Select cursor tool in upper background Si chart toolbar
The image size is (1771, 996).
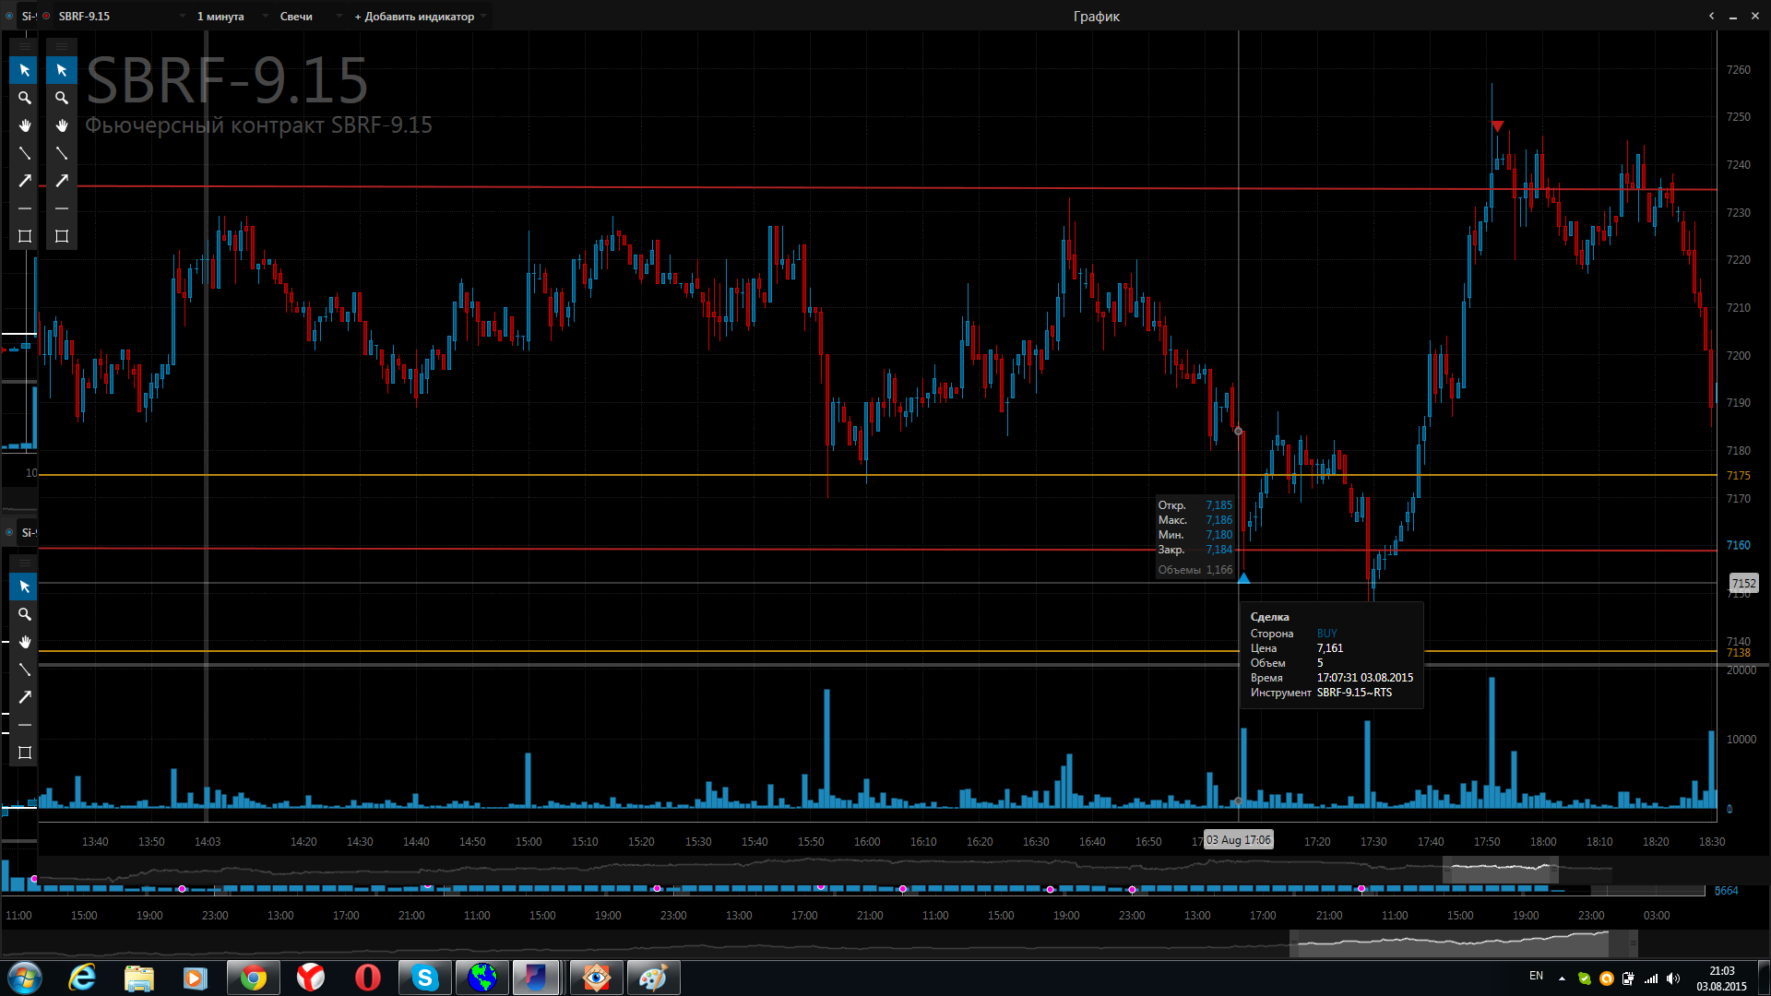click(25, 70)
